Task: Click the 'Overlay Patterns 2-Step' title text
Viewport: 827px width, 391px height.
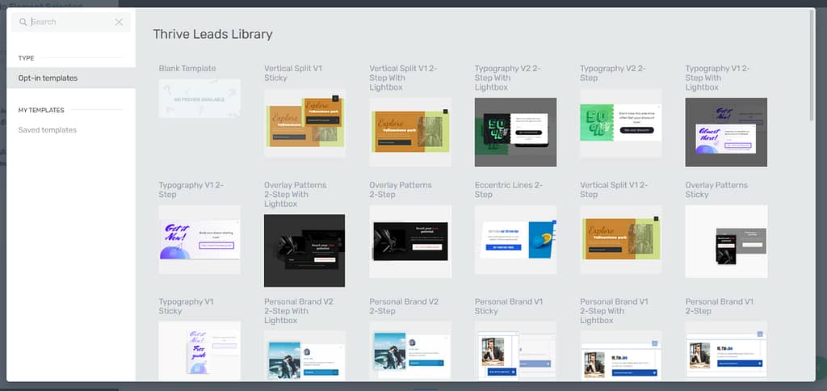Action: (401, 190)
